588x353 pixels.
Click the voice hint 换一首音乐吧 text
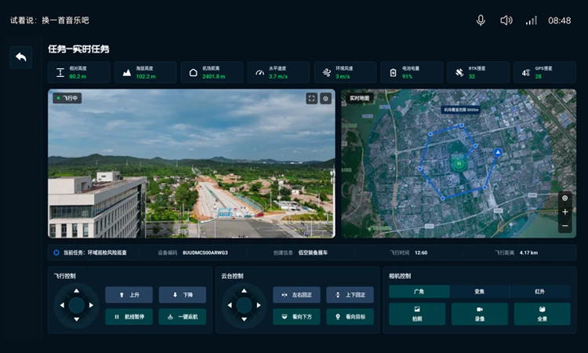(65, 20)
